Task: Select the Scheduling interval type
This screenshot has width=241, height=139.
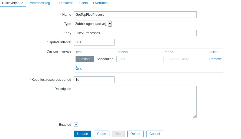Action: [105, 59]
